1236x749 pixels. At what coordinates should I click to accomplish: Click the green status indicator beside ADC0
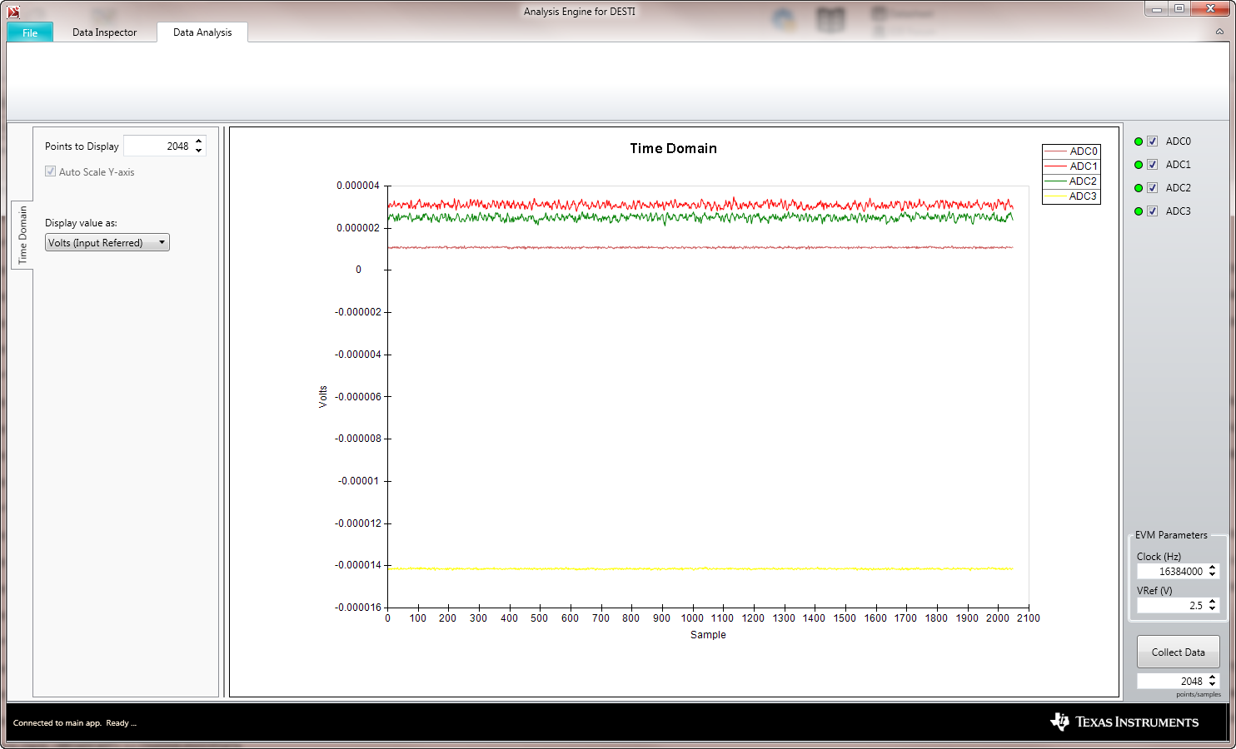tap(1139, 141)
